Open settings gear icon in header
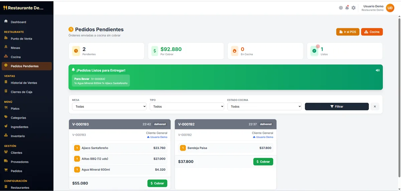Screen dimensions: 401x191 coord(353,8)
